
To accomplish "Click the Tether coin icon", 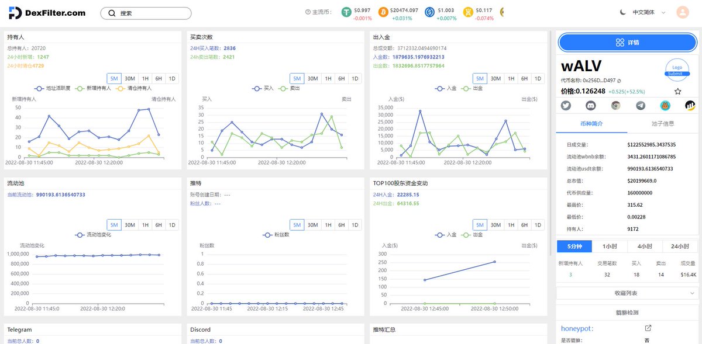I will (x=346, y=12).
